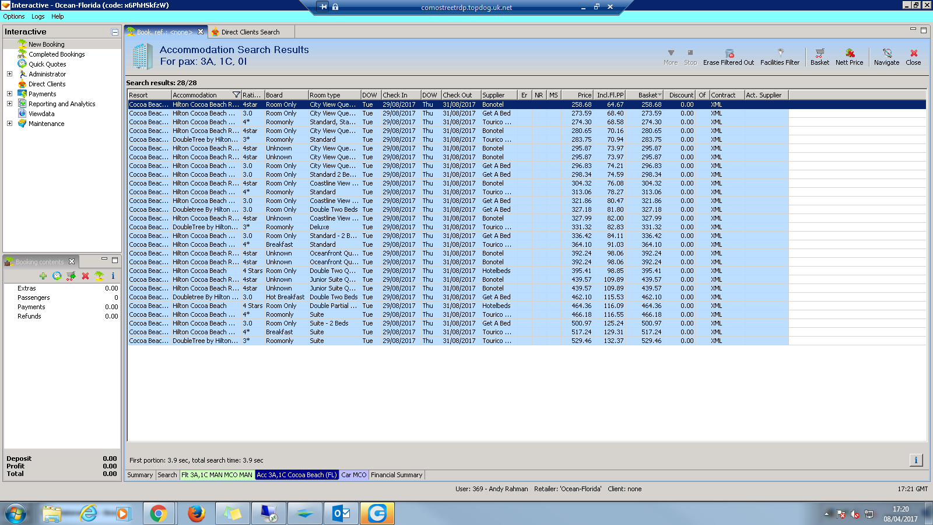933x525 pixels.
Task: Click the blue info icon in Booking contents toolbar
Action: tap(113, 276)
